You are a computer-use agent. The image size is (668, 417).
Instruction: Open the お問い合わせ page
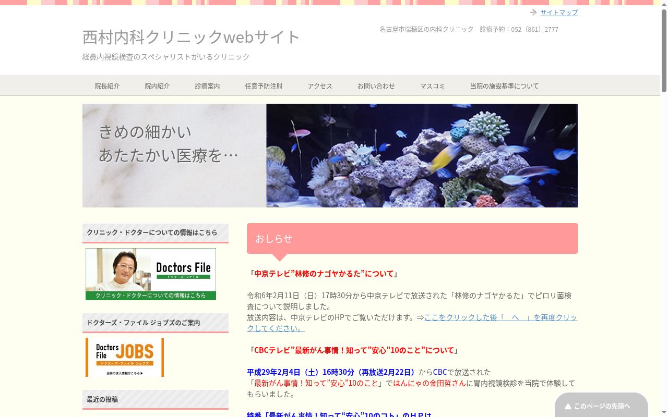(x=376, y=86)
